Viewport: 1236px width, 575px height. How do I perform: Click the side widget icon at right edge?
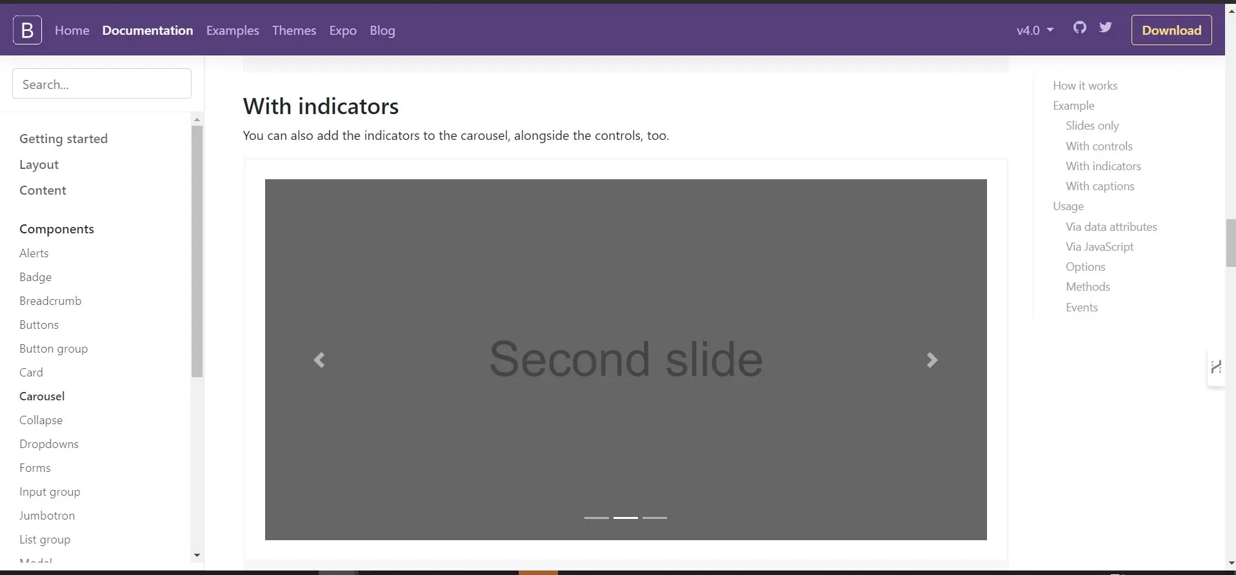click(1216, 367)
